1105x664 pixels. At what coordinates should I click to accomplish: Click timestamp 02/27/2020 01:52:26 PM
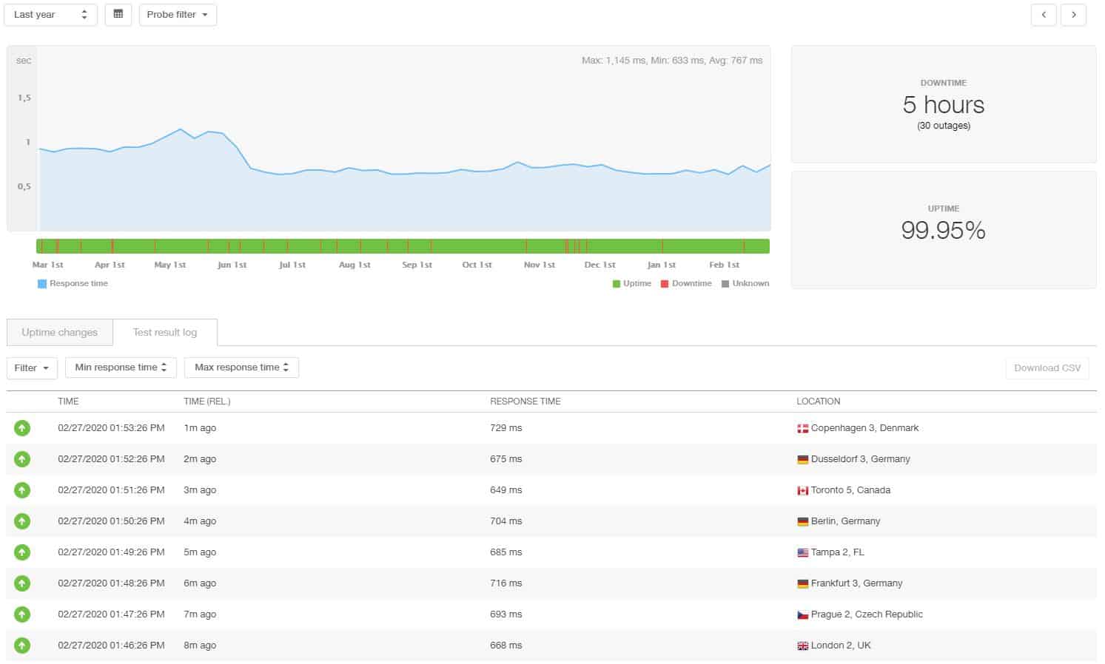point(111,459)
